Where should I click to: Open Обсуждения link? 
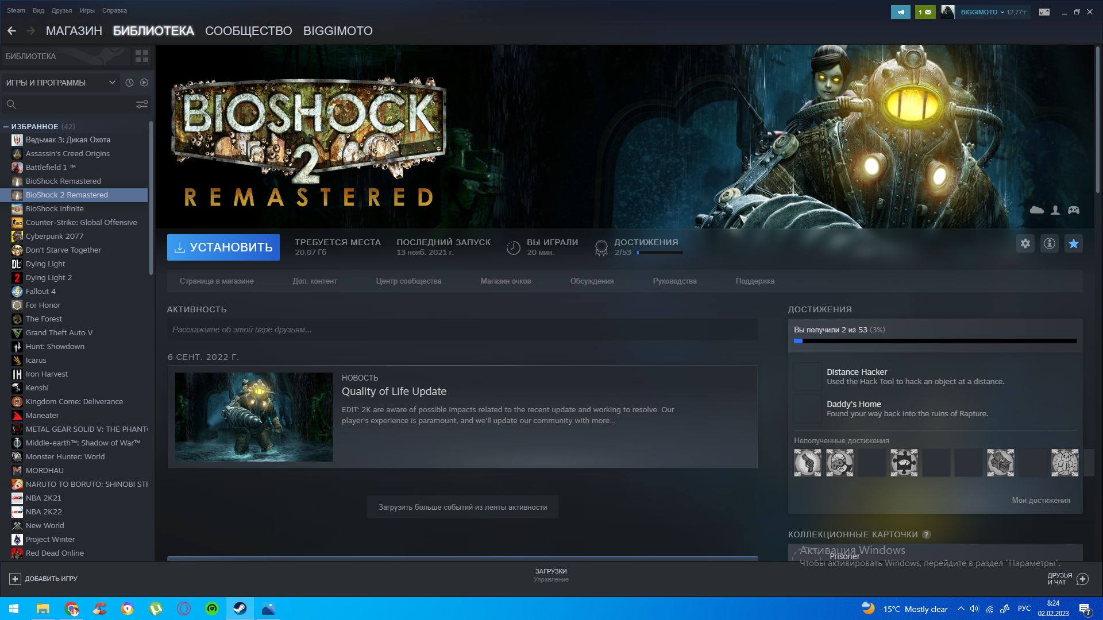click(592, 281)
